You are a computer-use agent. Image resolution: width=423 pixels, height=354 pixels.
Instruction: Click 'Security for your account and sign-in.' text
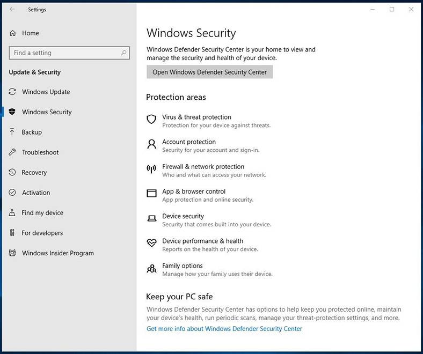point(210,150)
